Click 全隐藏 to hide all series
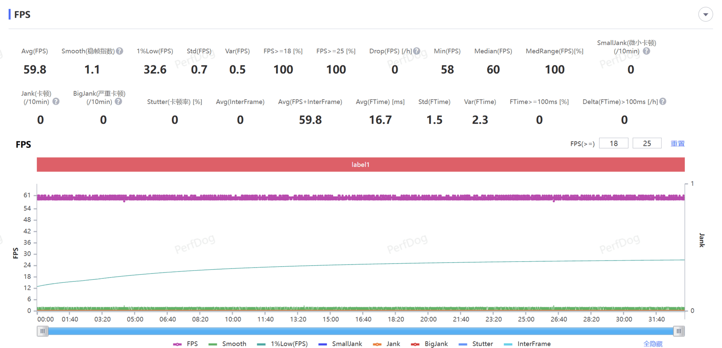Viewport: 722px width, 348px height. click(653, 344)
